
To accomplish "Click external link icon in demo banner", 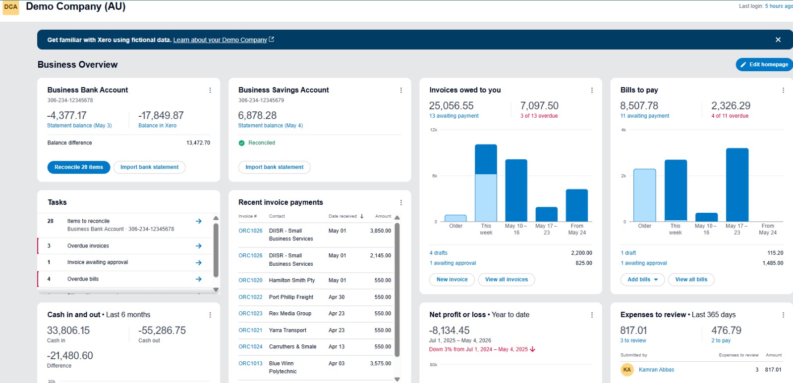I will [x=272, y=40].
